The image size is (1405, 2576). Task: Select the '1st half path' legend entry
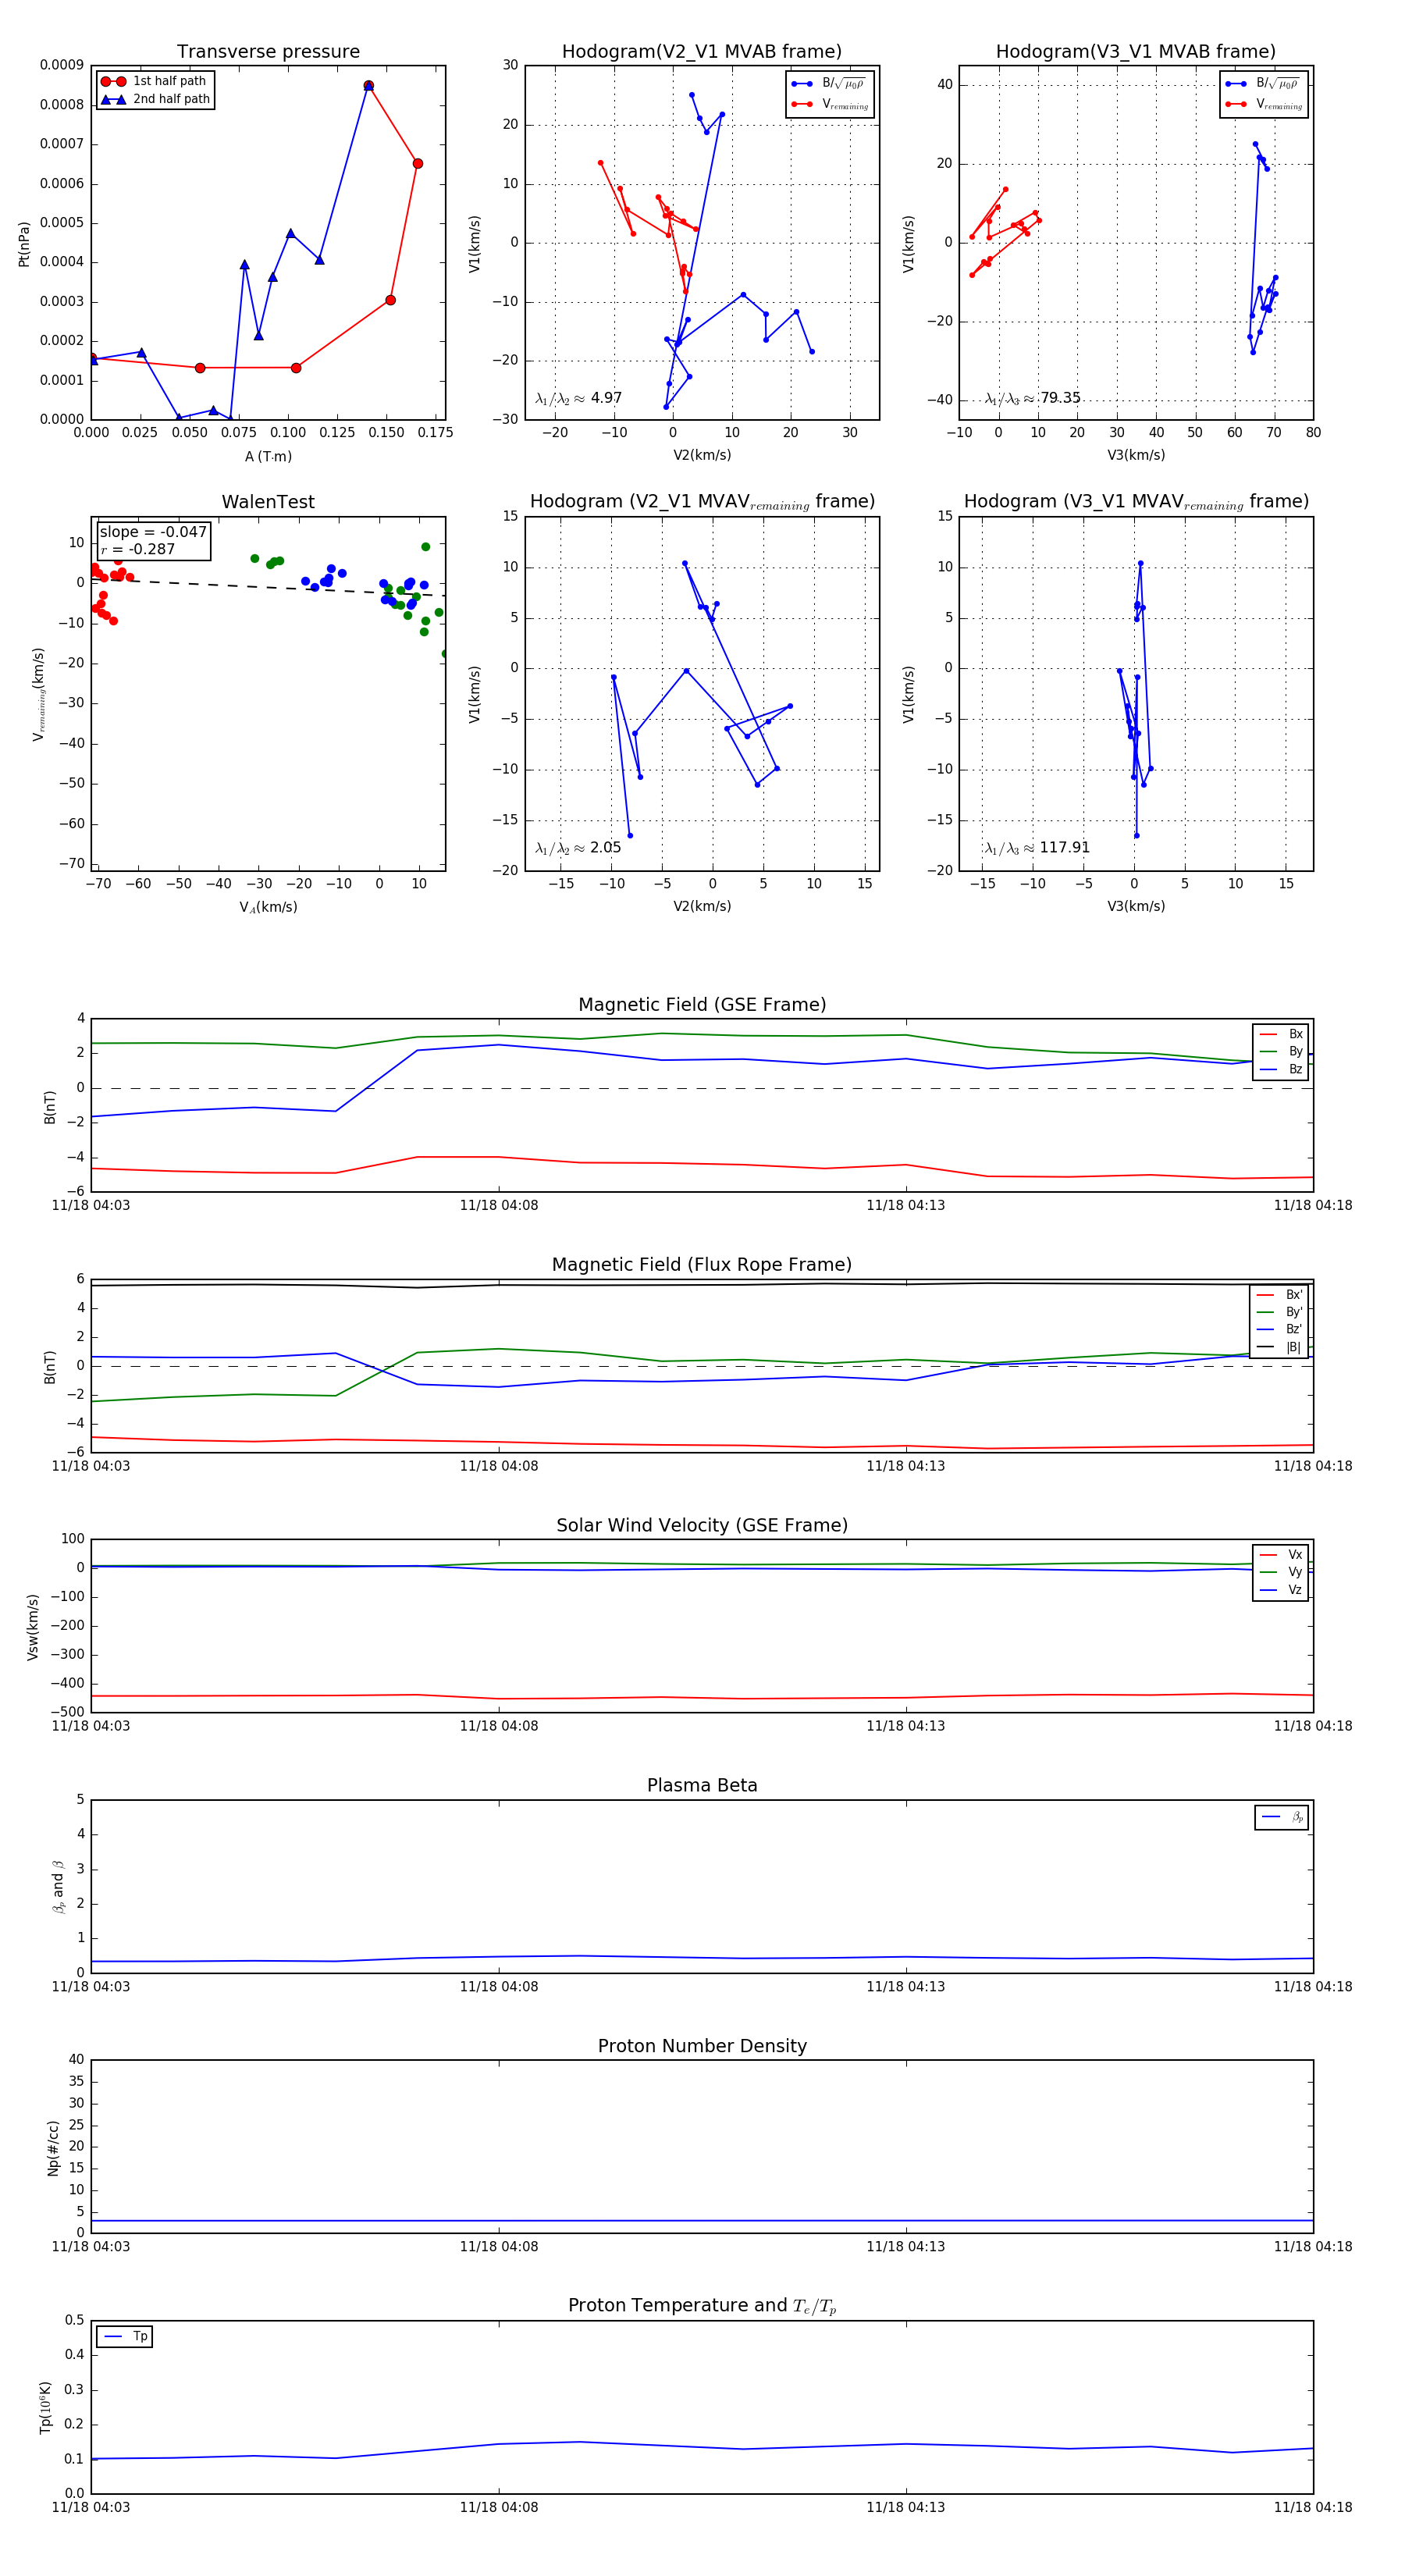(155, 81)
